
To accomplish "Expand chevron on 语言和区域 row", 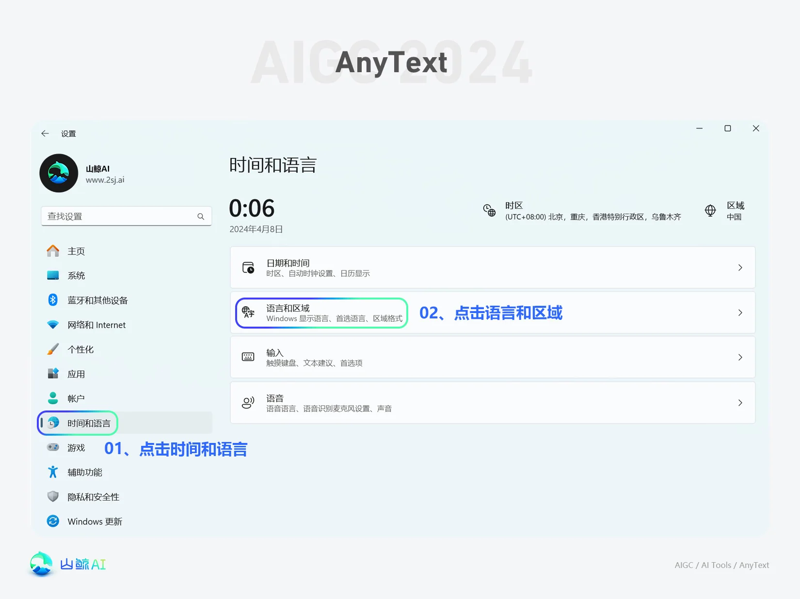I will click(x=740, y=313).
